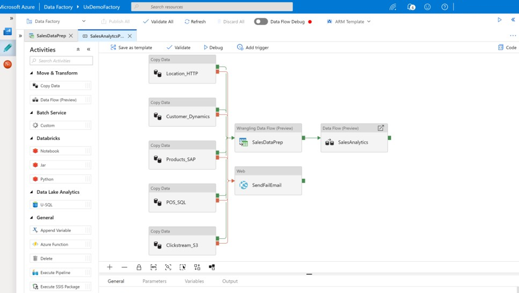This screenshot has height=293, width=519.
Task: Enable Data Flow Debug toggle
Action: pos(261,21)
